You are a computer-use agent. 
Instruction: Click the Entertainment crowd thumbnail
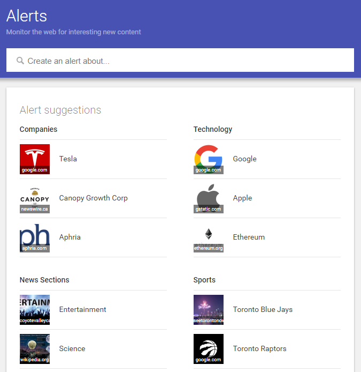click(x=35, y=310)
